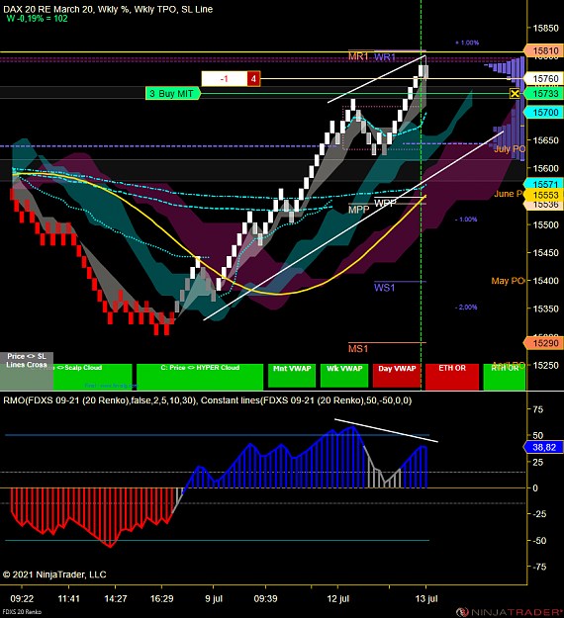The height and width of the screenshot is (618, 564).
Task: Click the 12 jul date label
Action: (x=338, y=598)
